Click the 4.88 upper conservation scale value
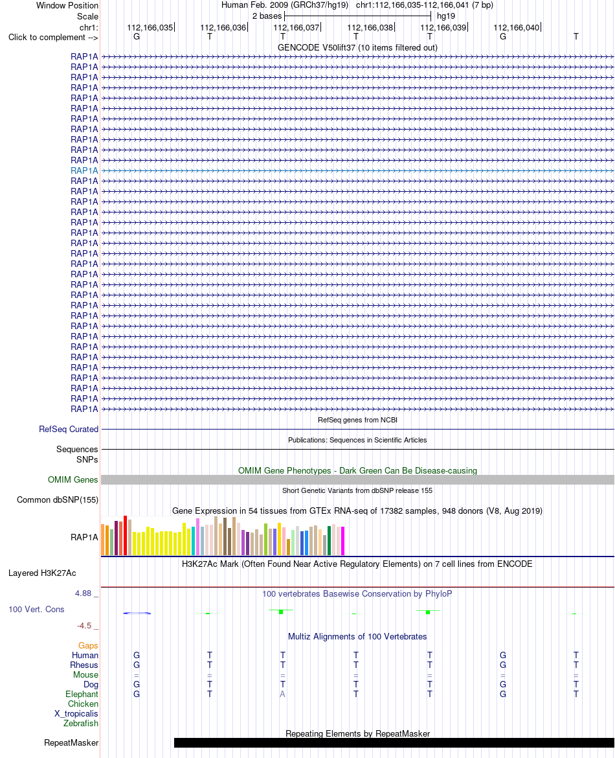The height and width of the screenshot is (758, 615). pyautogui.click(x=83, y=593)
